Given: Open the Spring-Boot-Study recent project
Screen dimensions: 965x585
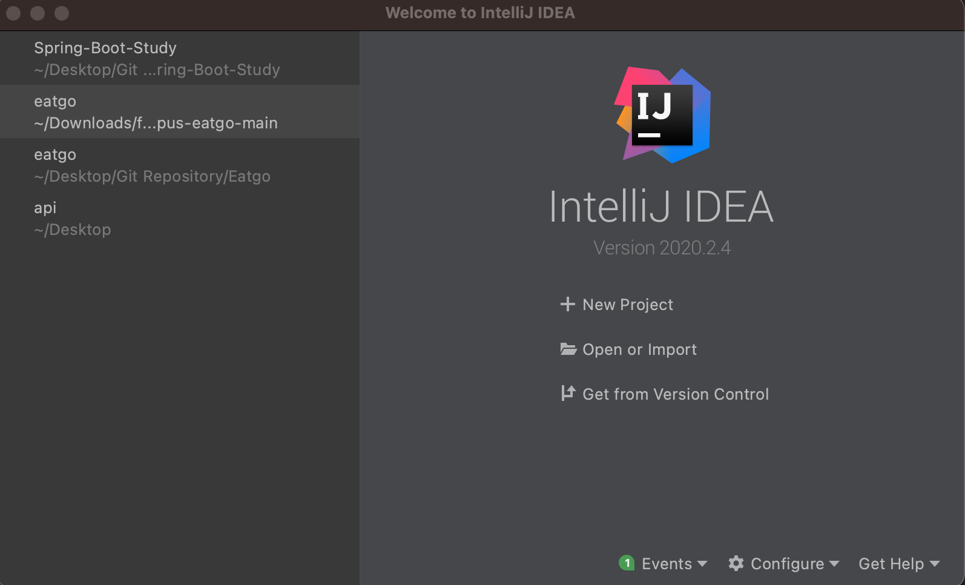Looking at the screenshot, I should 180,58.
